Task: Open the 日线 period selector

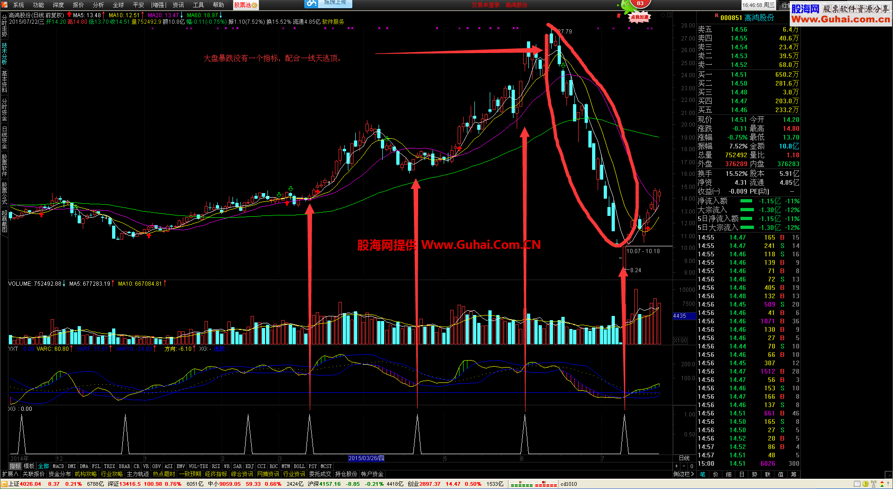Action: [x=684, y=458]
